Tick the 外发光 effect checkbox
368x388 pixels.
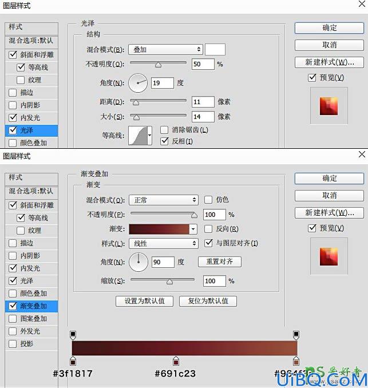coord(13,331)
